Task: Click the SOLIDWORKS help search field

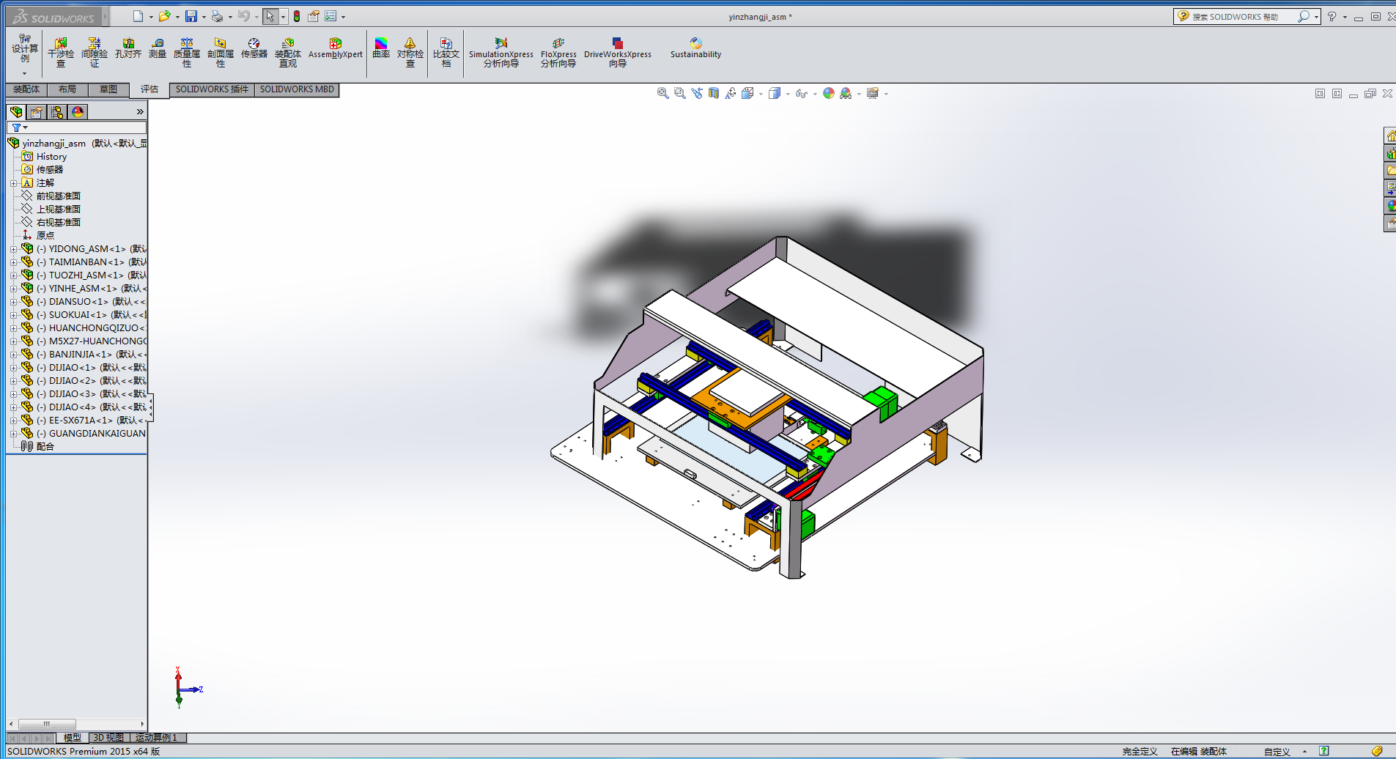Action: [1244, 17]
